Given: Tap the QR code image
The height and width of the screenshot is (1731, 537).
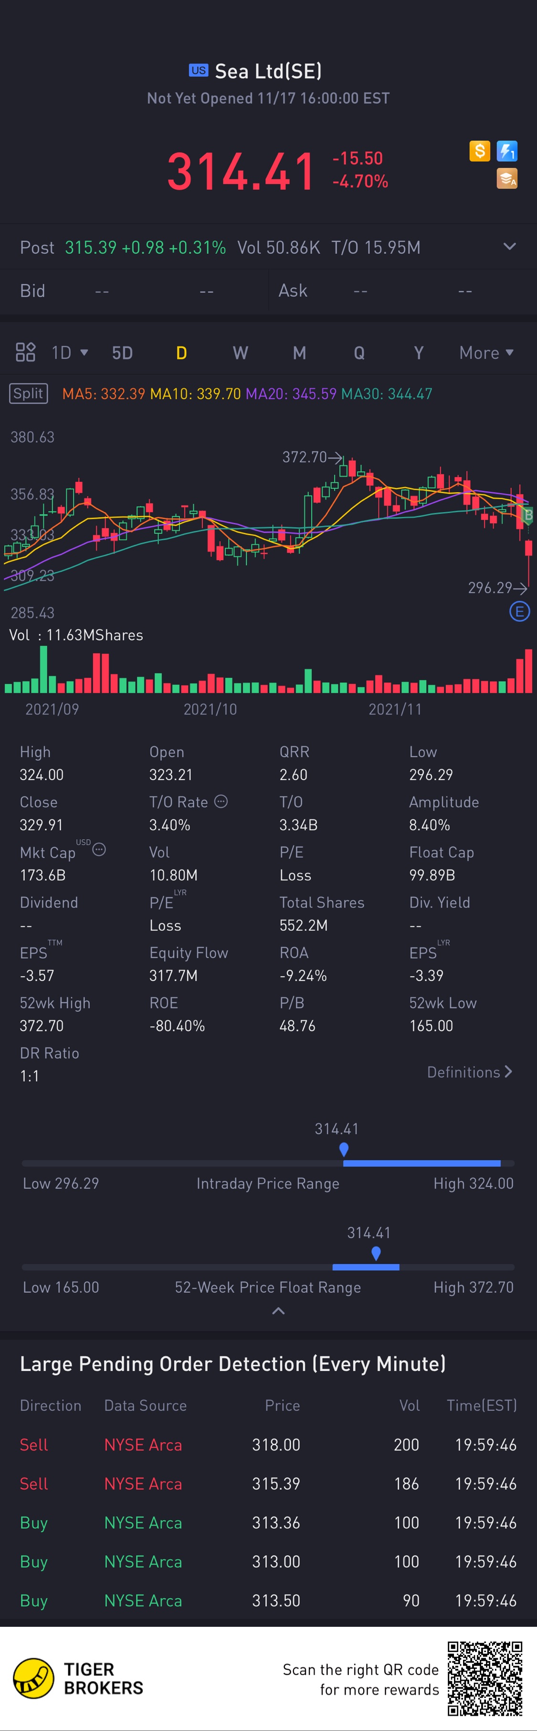Looking at the screenshot, I should point(485,1678).
